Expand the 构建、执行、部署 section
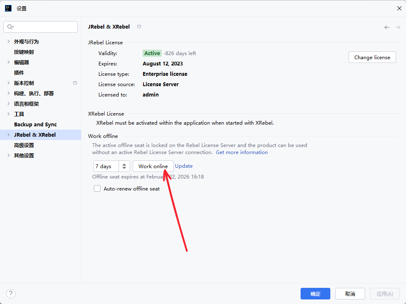406x304 pixels. 9,93
